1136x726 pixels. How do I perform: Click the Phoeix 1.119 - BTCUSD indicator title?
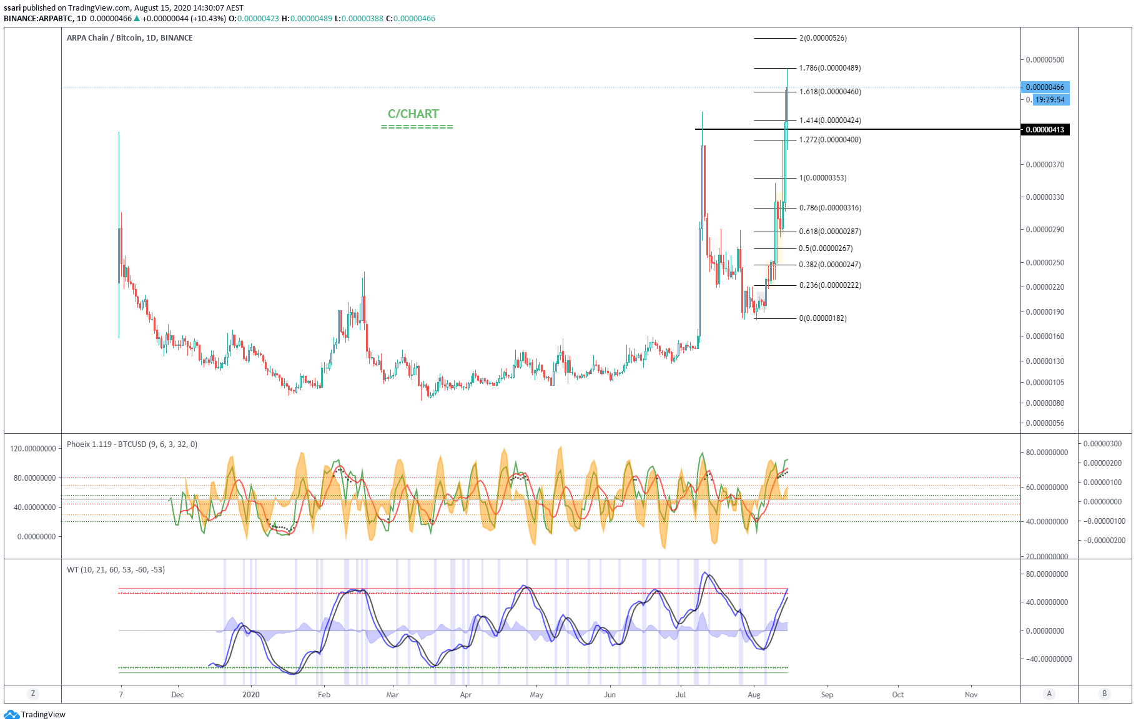pyautogui.click(x=132, y=444)
